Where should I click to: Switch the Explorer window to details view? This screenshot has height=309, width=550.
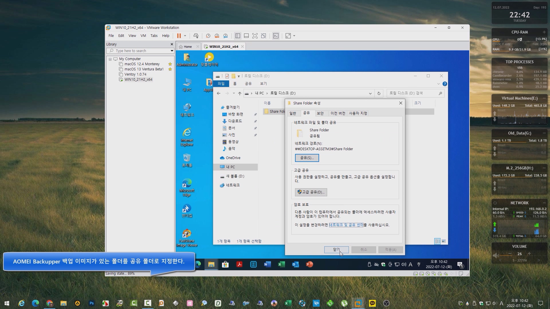(437, 241)
